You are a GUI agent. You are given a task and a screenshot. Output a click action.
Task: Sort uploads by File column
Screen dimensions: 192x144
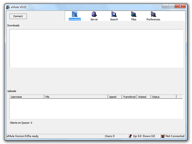(76, 97)
